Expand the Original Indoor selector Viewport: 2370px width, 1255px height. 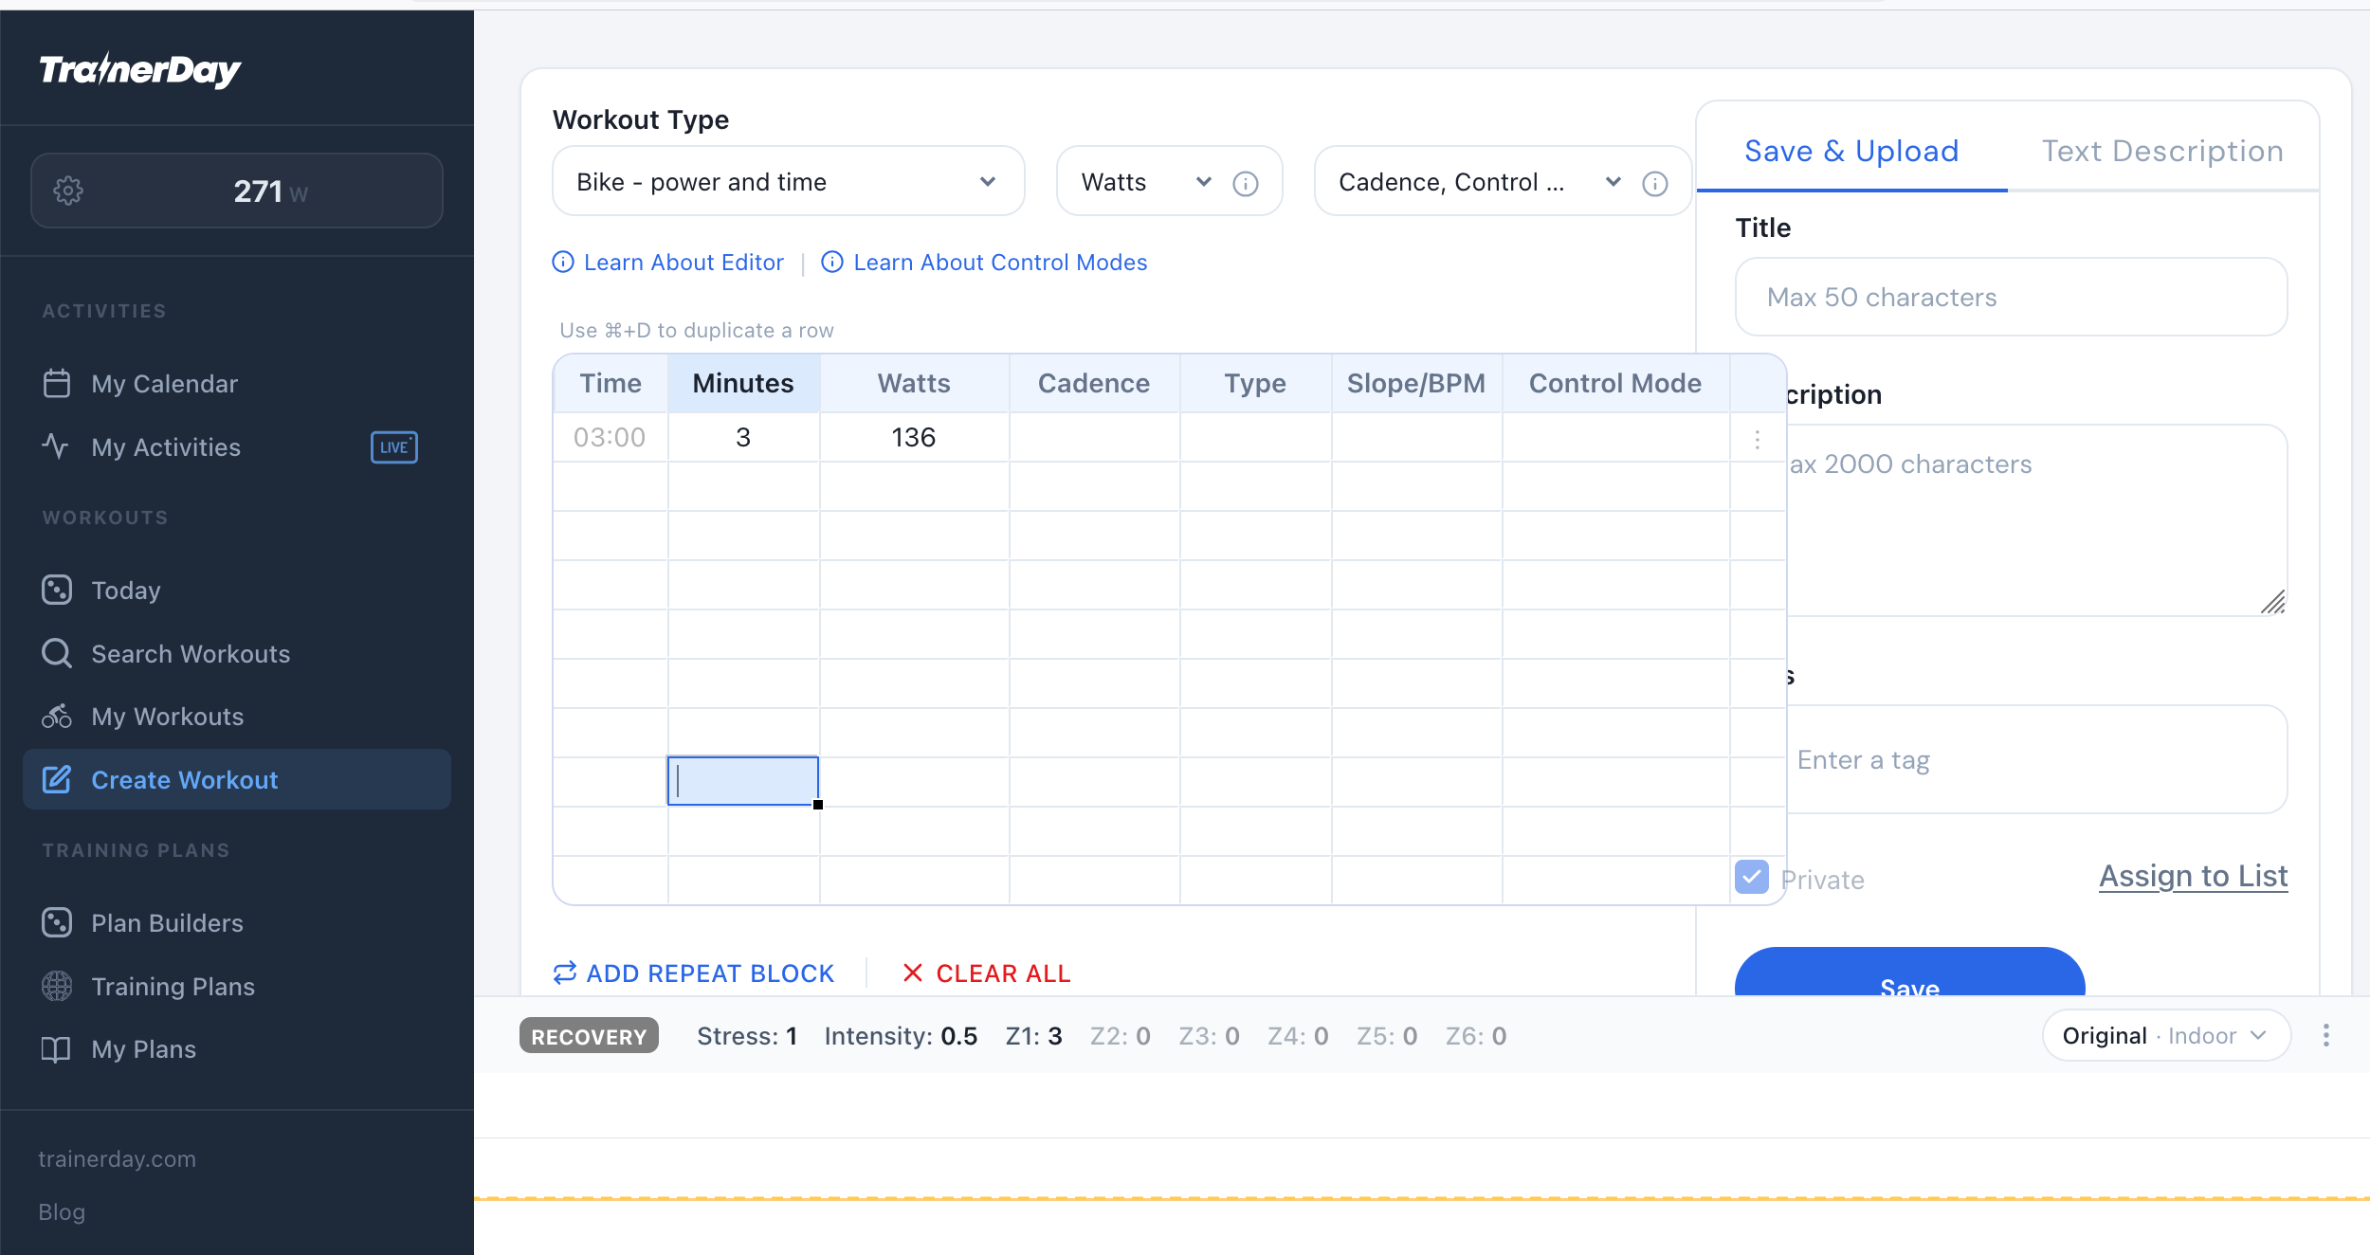pos(2165,1035)
